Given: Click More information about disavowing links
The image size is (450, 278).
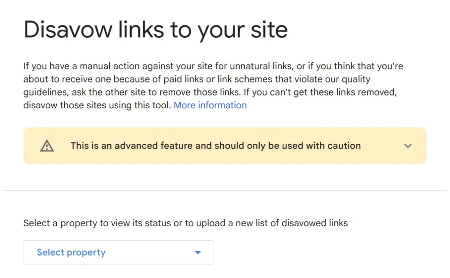Looking at the screenshot, I should point(210,105).
